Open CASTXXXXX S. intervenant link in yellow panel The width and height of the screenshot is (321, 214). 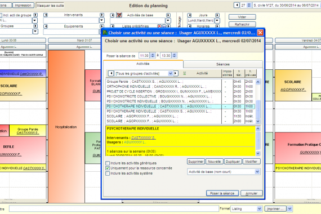[143, 138]
